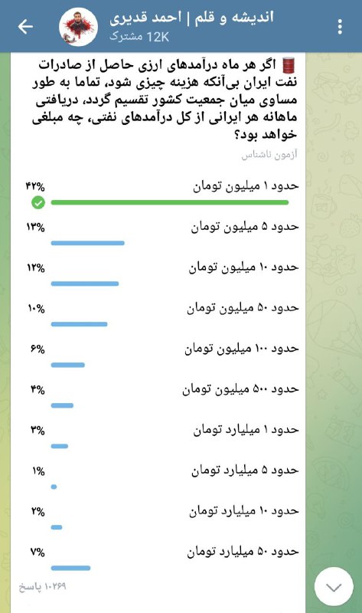The height and width of the screenshot is (613, 362).
Task: Open the three-dot channel menu
Action: [x=340, y=27]
